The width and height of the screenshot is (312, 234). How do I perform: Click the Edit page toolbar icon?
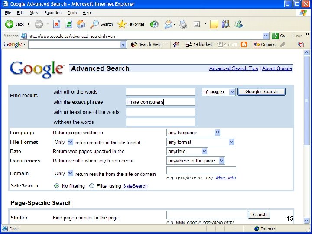[x=197, y=24]
